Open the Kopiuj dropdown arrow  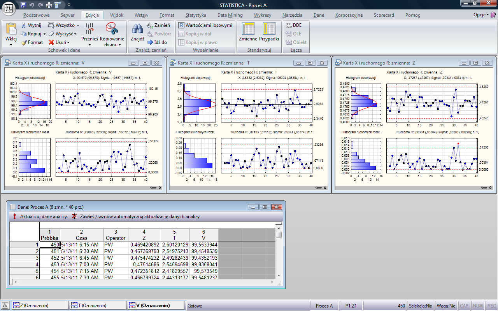click(44, 34)
